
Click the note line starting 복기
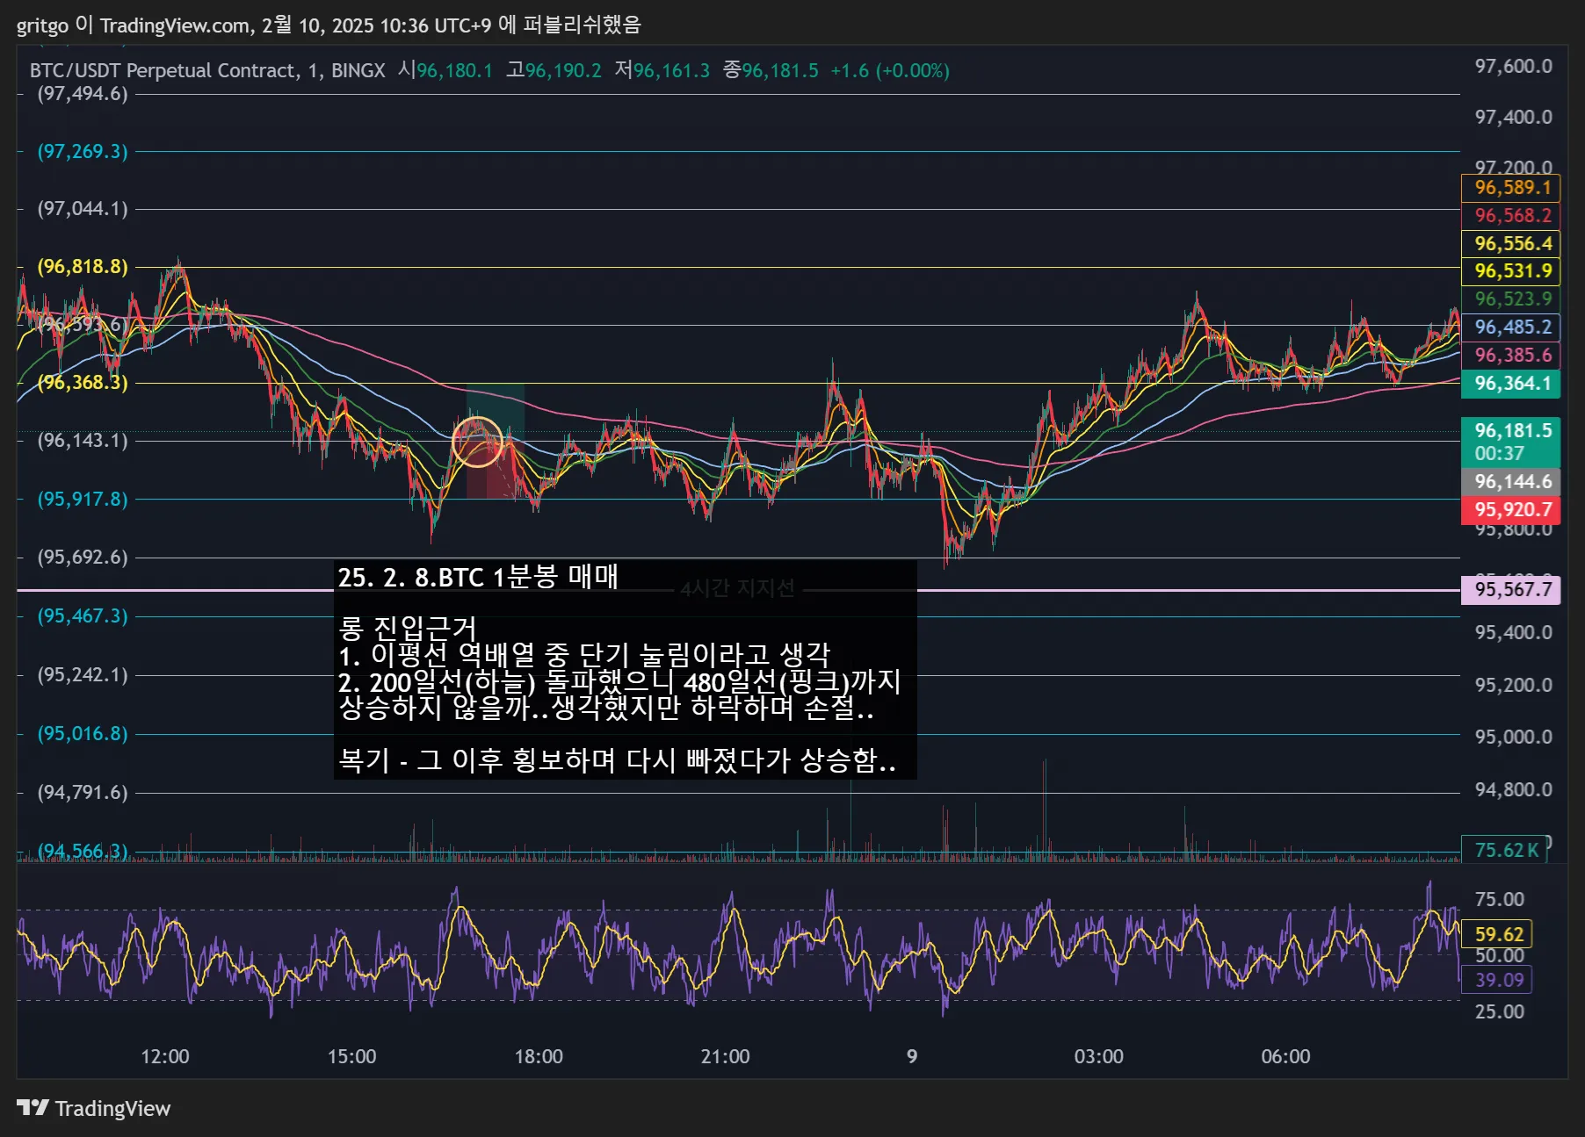coord(618,760)
